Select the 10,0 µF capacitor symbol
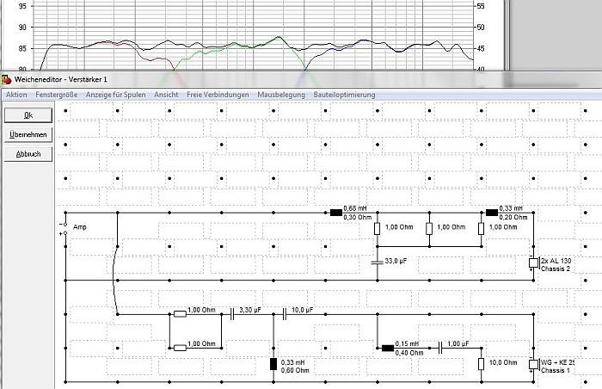This screenshot has height=389, width=602. point(284,314)
